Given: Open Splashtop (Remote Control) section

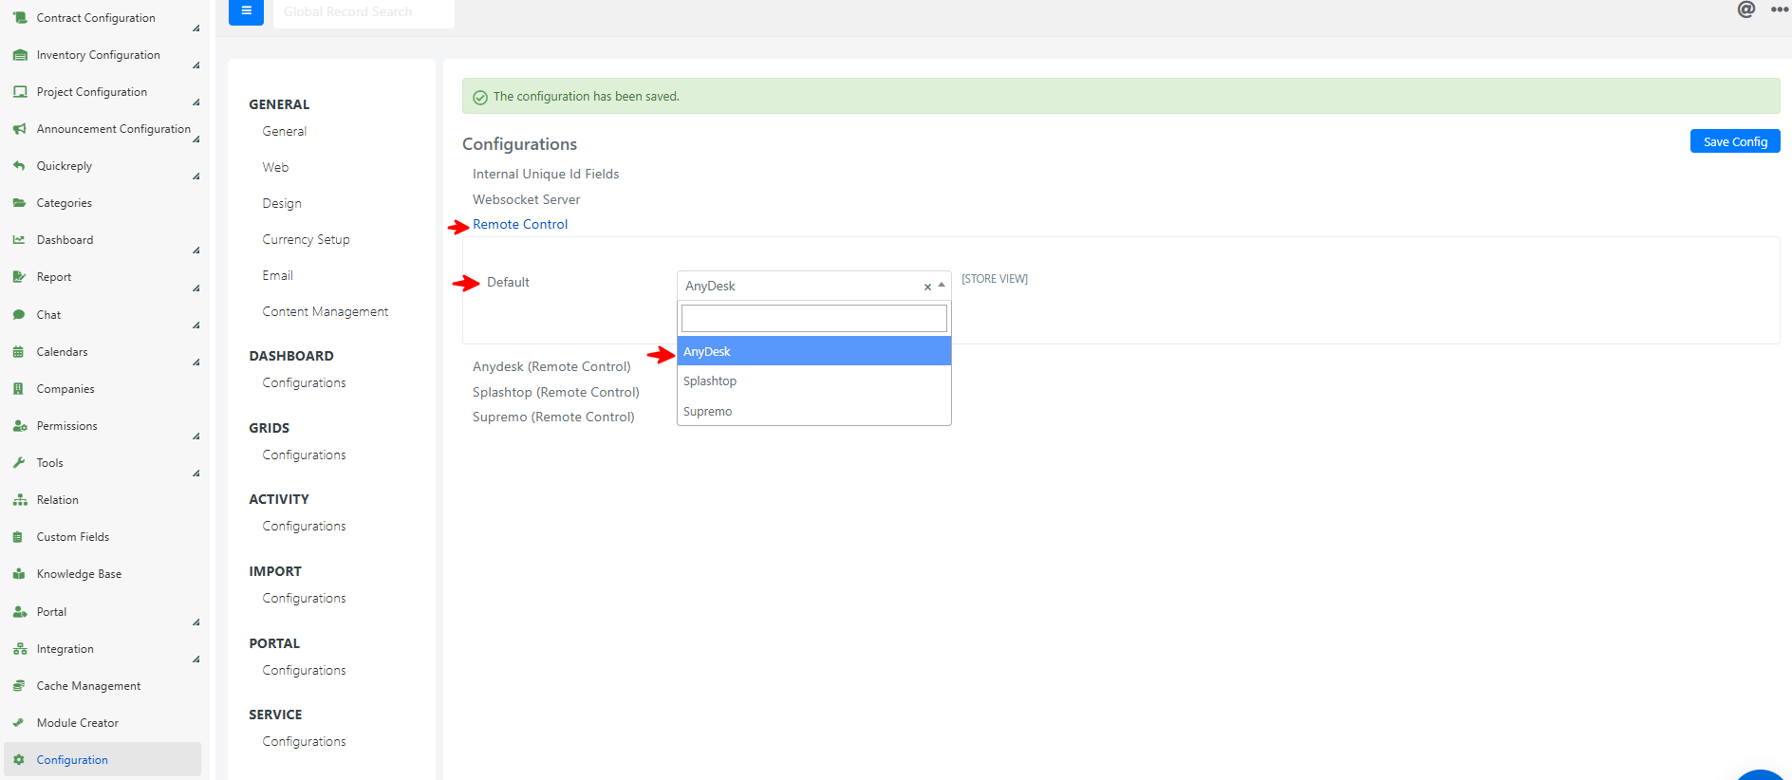Looking at the screenshot, I should pyautogui.click(x=556, y=392).
